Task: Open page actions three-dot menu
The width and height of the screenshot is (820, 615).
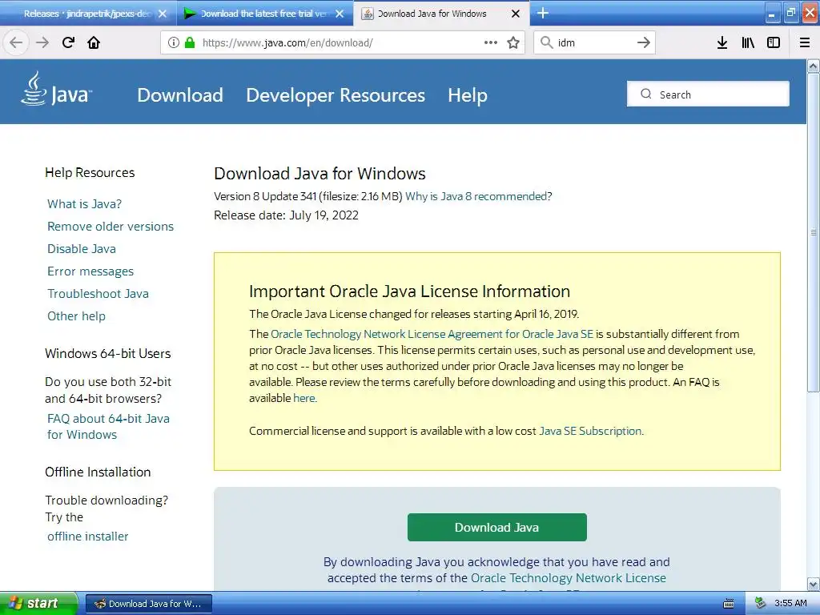Action: pos(491,42)
